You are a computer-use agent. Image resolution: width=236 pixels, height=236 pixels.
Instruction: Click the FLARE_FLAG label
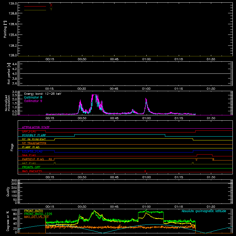point(31,147)
